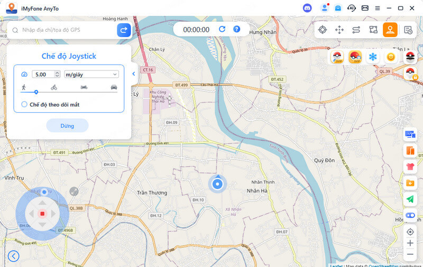Click the blue snowflake cooldown icon
This screenshot has height=267, width=423.
click(373, 57)
